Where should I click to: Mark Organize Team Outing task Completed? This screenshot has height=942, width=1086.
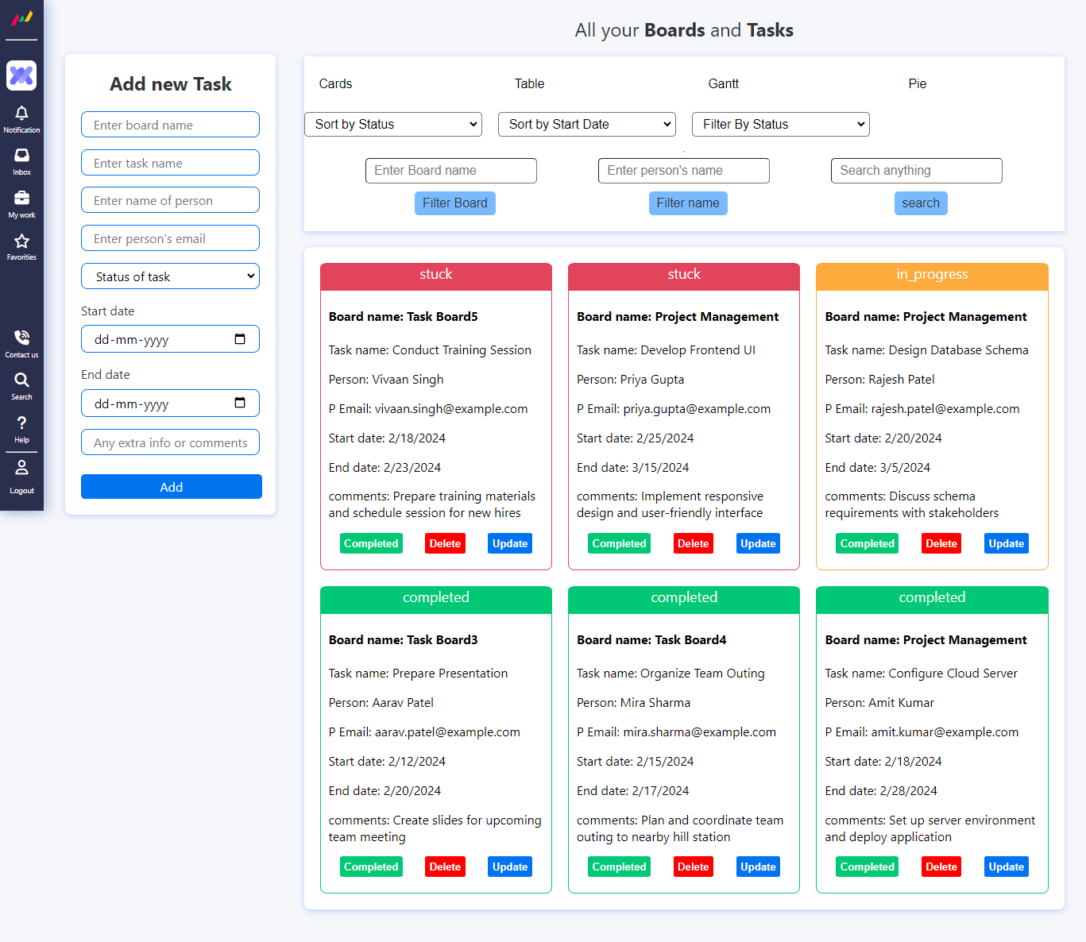click(x=619, y=867)
